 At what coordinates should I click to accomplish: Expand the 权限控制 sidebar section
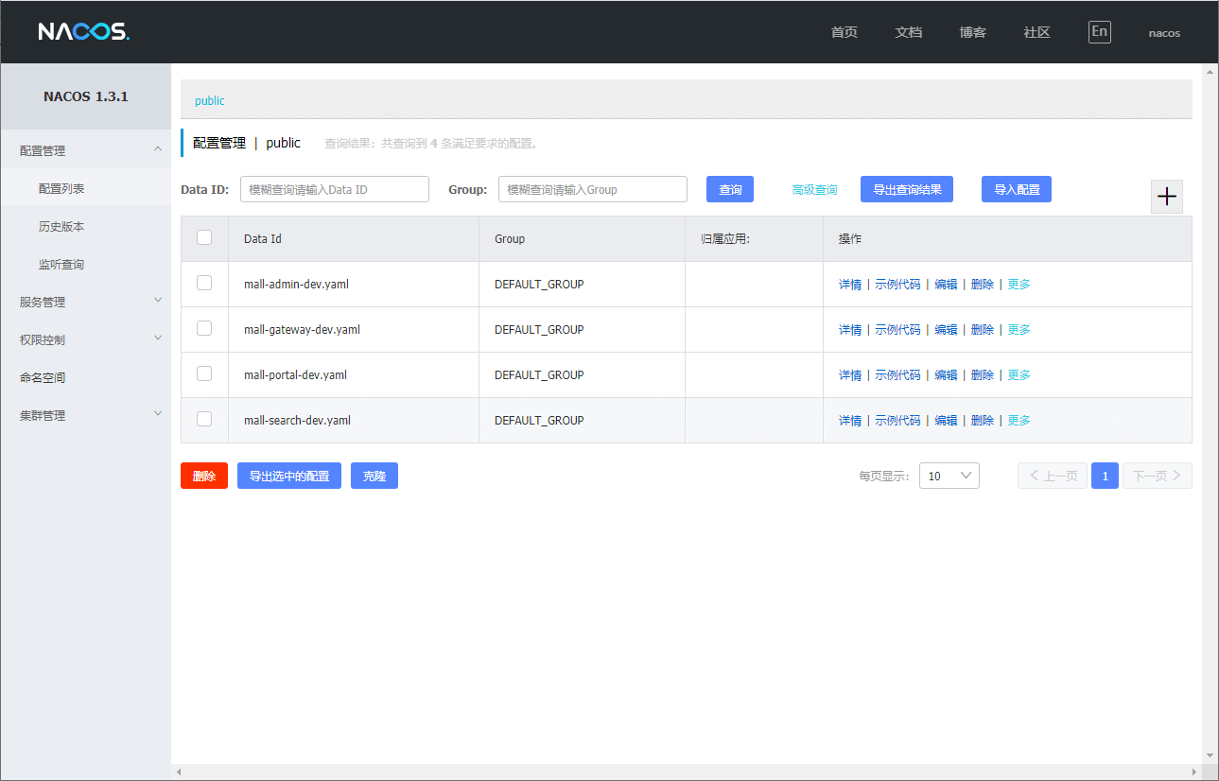[86, 339]
